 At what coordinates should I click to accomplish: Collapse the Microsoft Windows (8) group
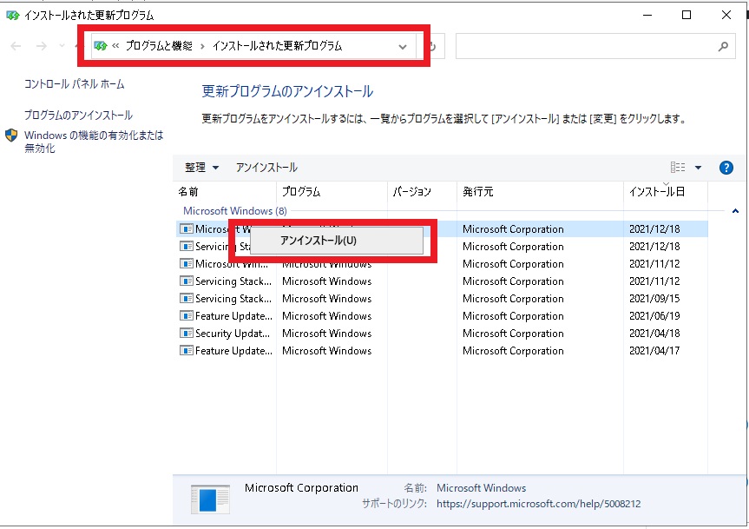click(735, 211)
